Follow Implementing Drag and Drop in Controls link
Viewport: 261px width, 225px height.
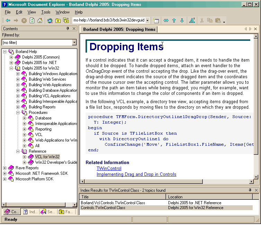click(x=136, y=174)
